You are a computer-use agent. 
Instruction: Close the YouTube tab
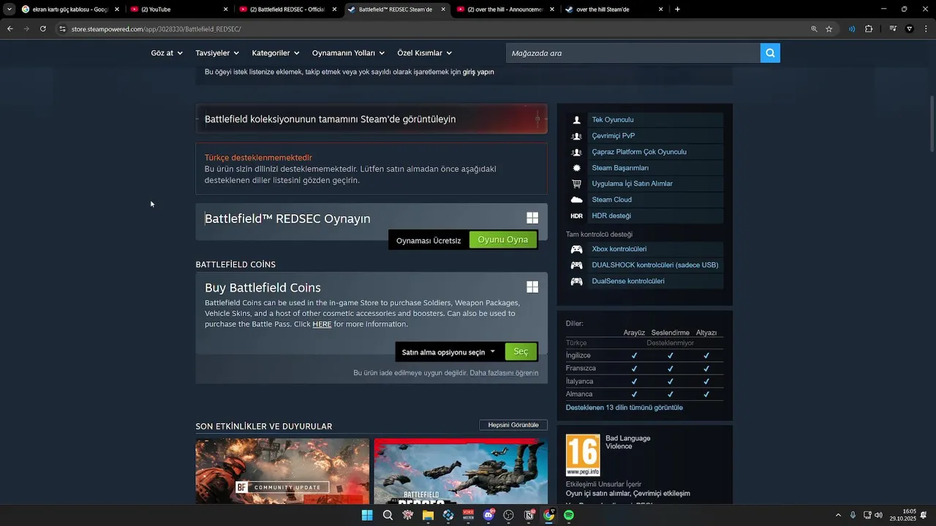tap(225, 9)
